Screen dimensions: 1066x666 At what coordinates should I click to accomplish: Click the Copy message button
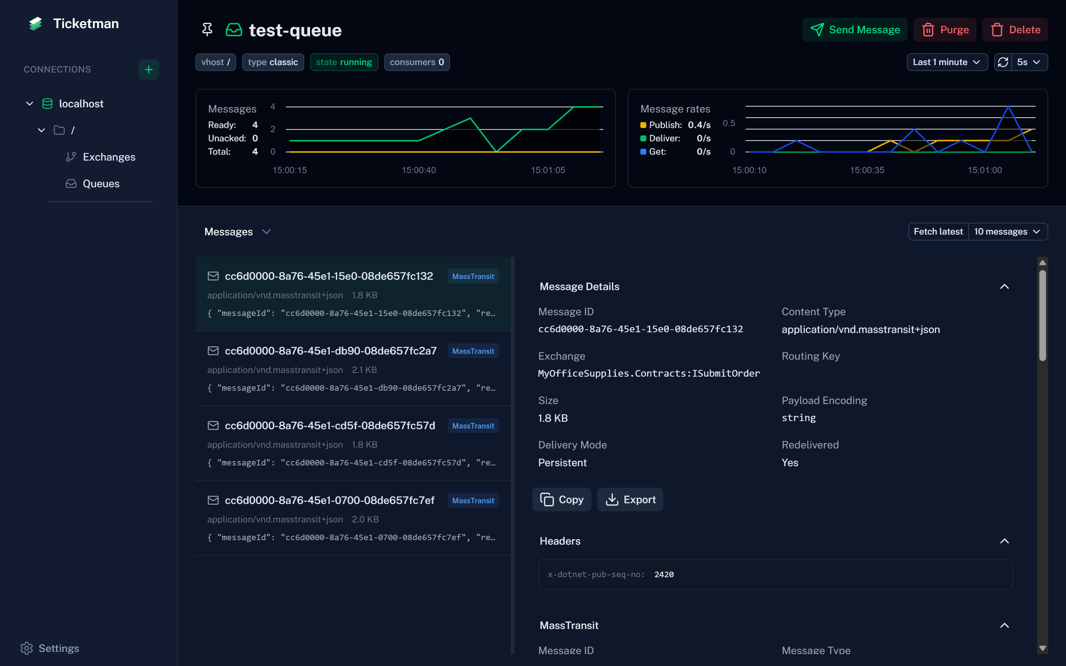click(562, 499)
